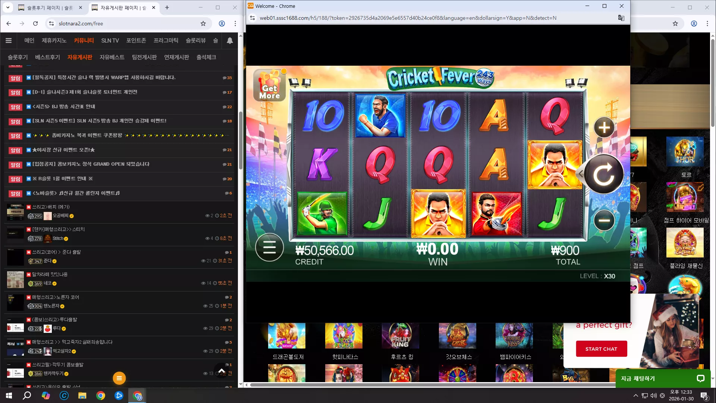The width and height of the screenshot is (716, 403).
Task: Open Chrome three-dot menu in slotnara window
Action: pyautogui.click(x=235, y=24)
